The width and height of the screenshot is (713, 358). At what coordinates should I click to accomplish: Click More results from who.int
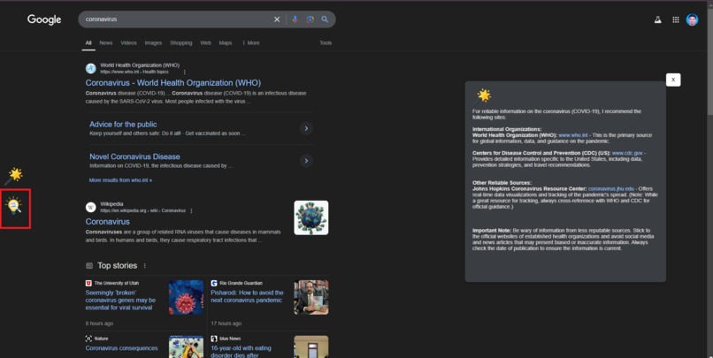click(x=120, y=180)
